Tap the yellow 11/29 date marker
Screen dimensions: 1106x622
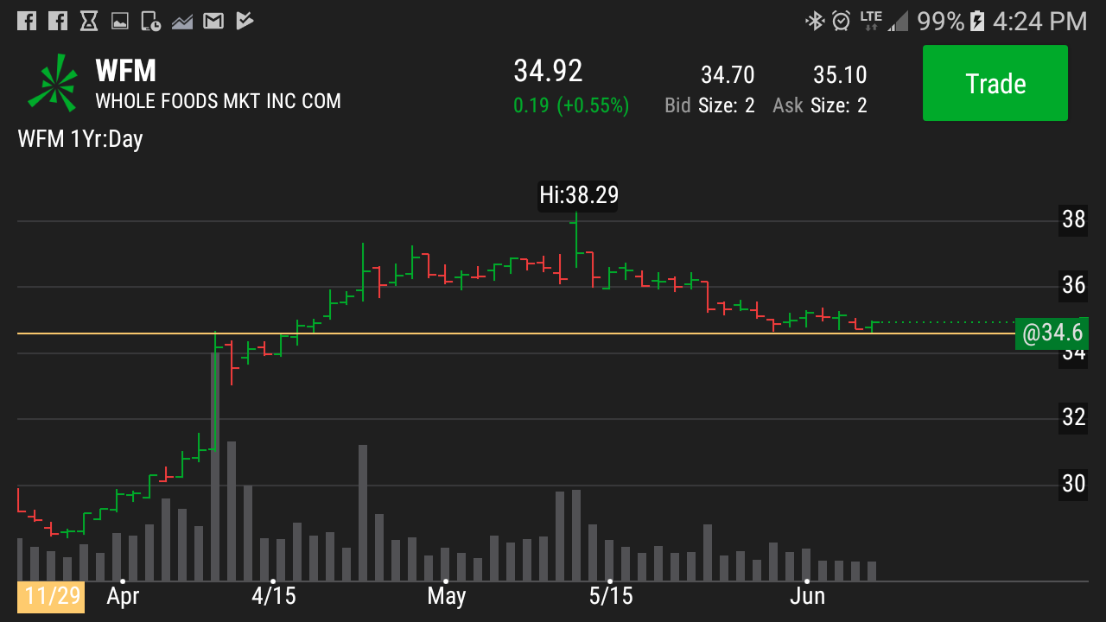[51, 596]
